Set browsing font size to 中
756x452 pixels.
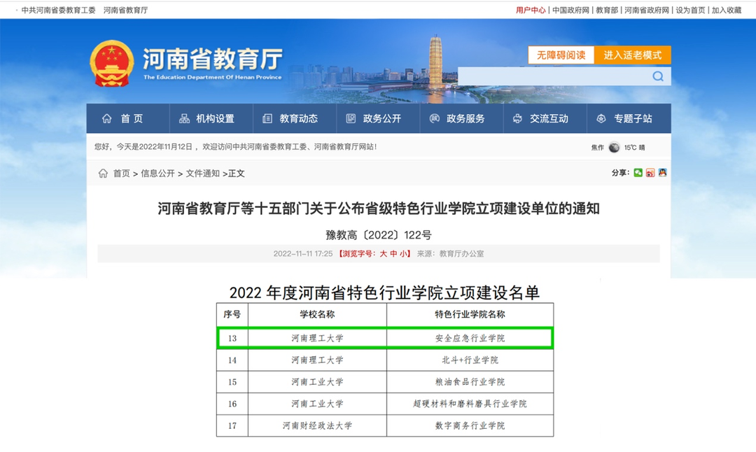click(393, 254)
